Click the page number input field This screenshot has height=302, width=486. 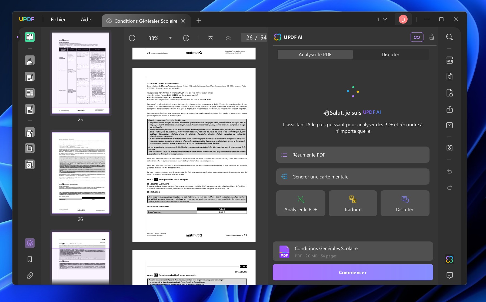pyautogui.click(x=249, y=38)
